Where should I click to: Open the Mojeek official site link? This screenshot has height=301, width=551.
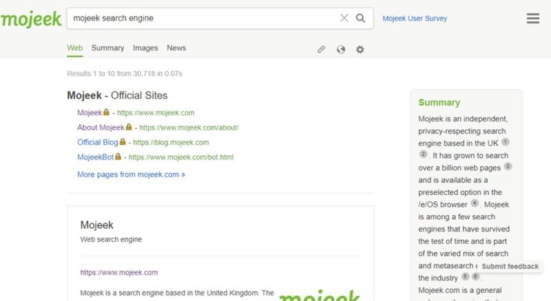coord(90,113)
